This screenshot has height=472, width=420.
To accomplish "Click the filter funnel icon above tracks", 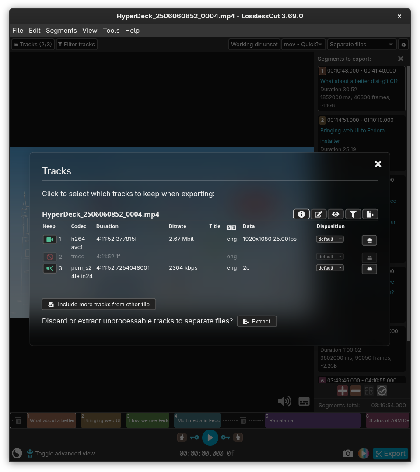I will (x=353, y=214).
